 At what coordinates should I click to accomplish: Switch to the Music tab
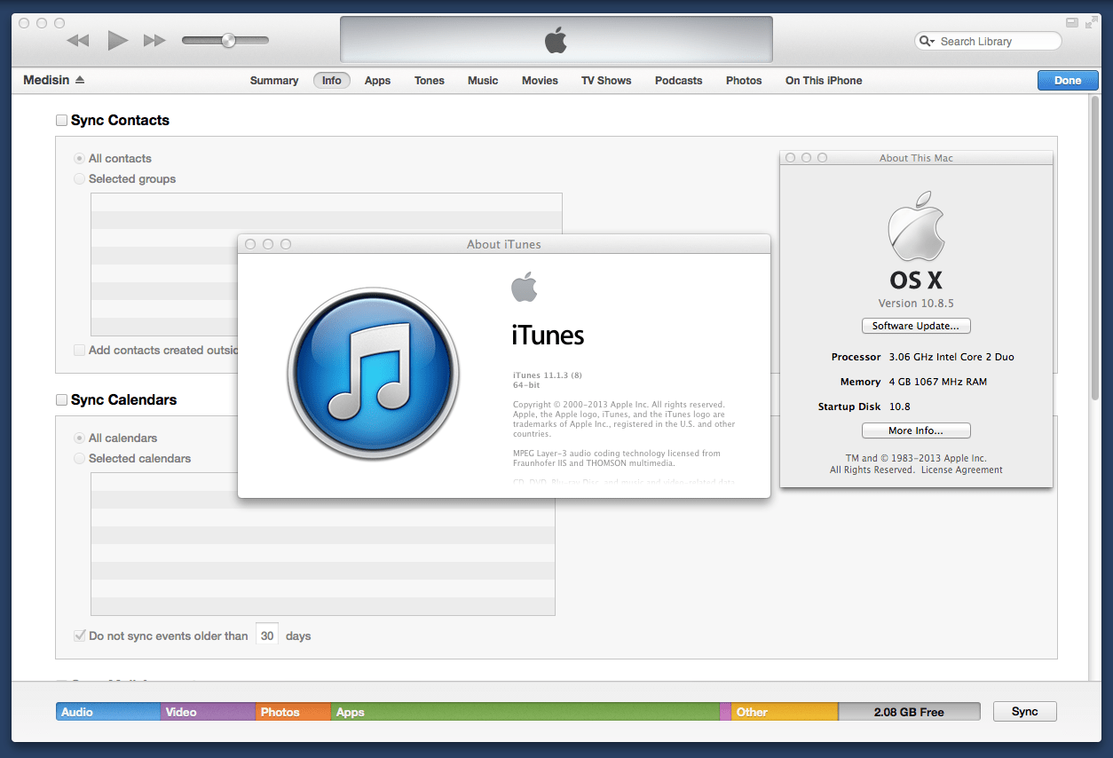coord(483,80)
